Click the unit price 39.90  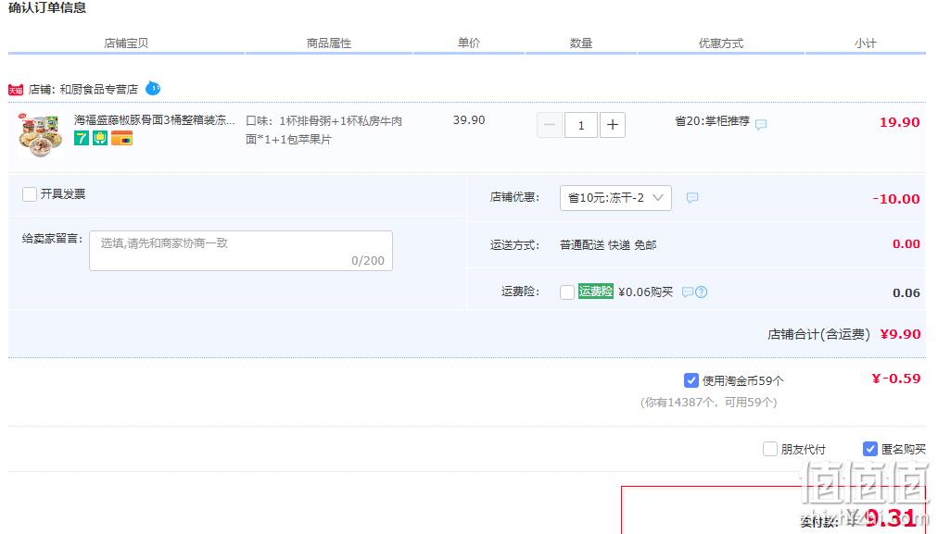(469, 120)
